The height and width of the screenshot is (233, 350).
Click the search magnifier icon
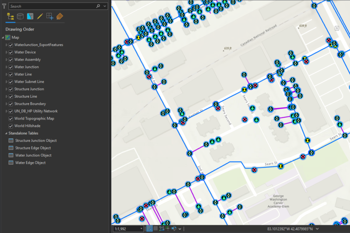point(98,6)
